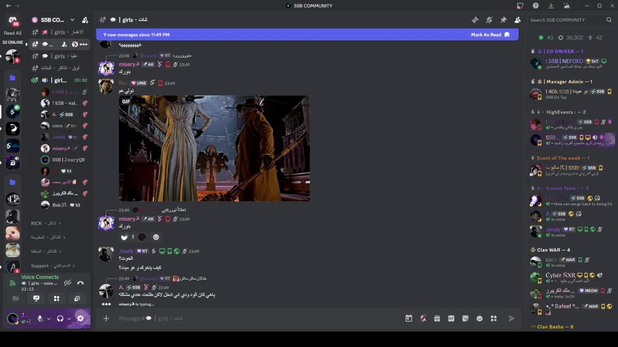
Task: Open the gift icon in message bar
Action: [x=437, y=318]
